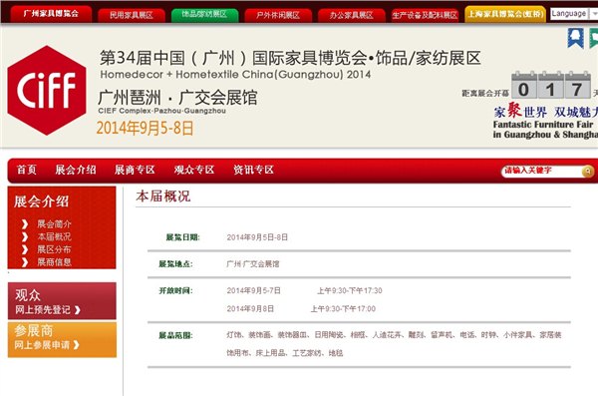Click 本届概况 sidebar link
Image resolution: width=598 pixels, height=396 pixels.
(54, 236)
